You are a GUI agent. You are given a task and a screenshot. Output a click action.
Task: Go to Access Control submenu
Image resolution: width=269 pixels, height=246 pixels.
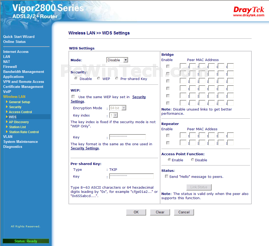click(21, 112)
